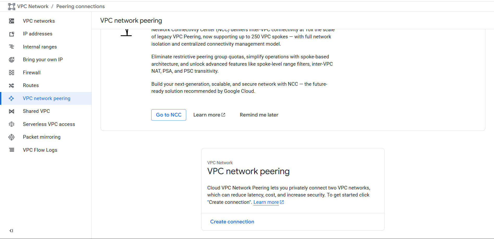This screenshot has width=494, height=239.
Task: Click Create connection to start peering
Action: click(232, 222)
